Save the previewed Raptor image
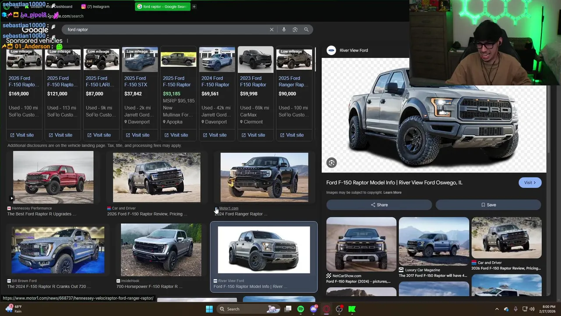This screenshot has height=316, width=561. [488, 205]
